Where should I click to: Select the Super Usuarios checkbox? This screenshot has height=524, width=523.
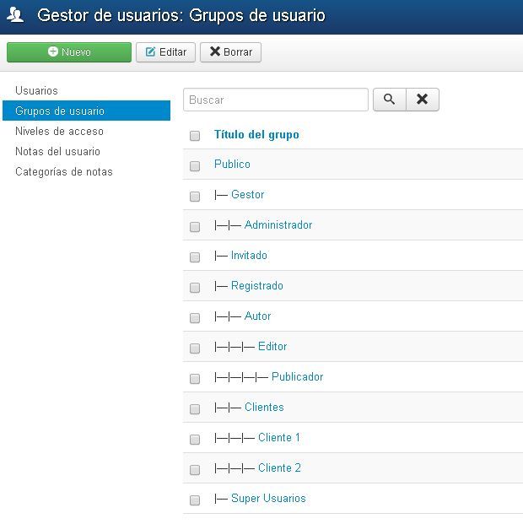click(x=195, y=500)
